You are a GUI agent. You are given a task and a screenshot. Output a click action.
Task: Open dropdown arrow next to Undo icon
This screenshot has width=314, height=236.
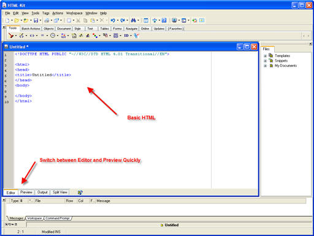point(117,20)
